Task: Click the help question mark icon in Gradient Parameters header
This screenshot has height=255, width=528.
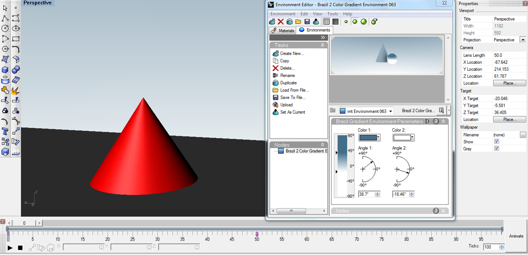Action: (x=436, y=121)
